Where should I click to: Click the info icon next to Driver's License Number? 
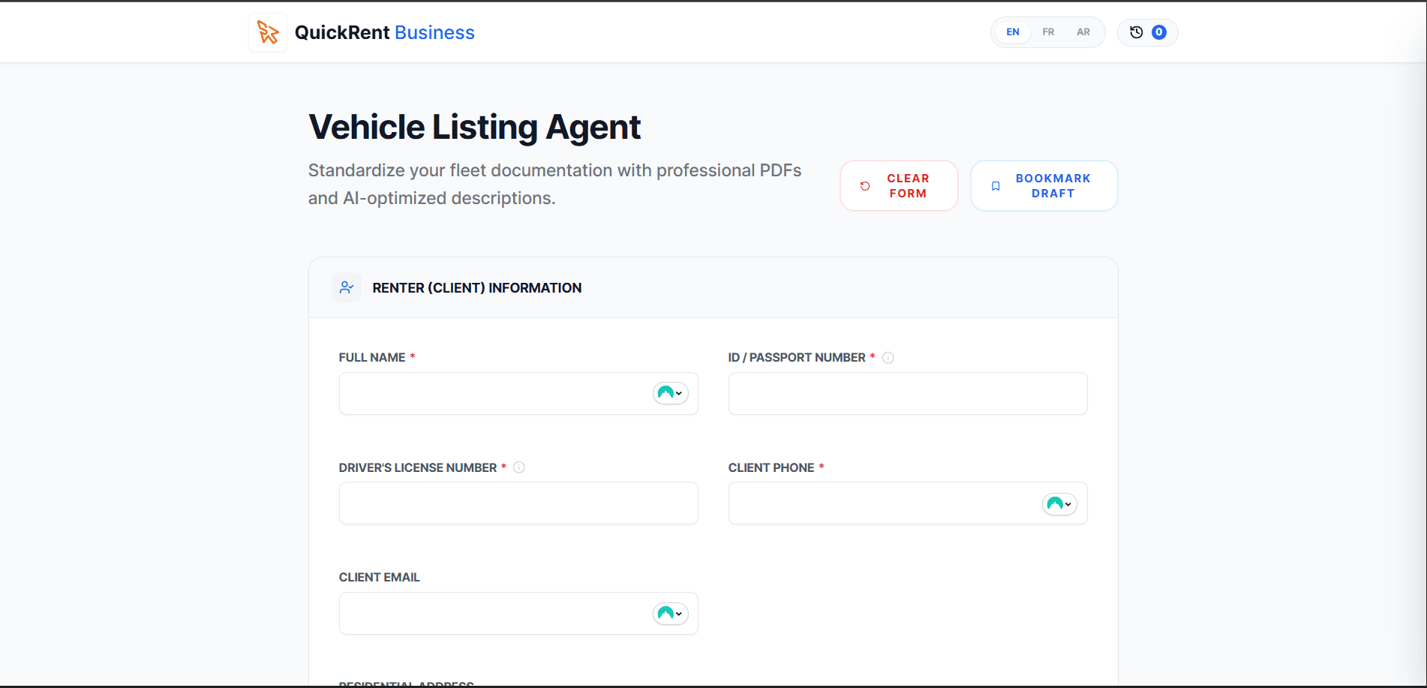[520, 467]
